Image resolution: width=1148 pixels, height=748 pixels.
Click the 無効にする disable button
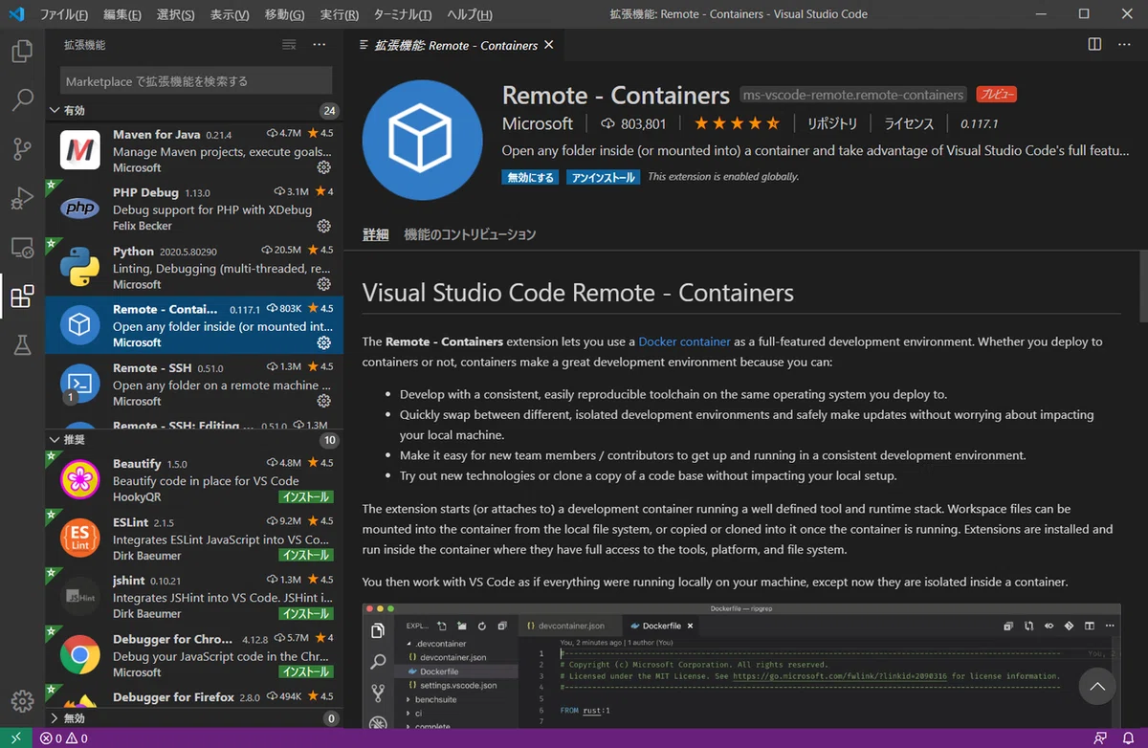[531, 177]
